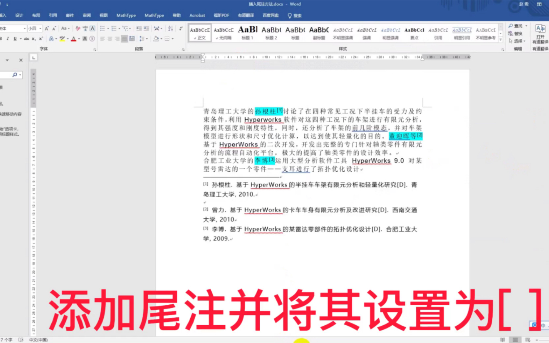Click the navigation pane search magnifier
Viewport: 549px width, 343px height.
(15, 75)
